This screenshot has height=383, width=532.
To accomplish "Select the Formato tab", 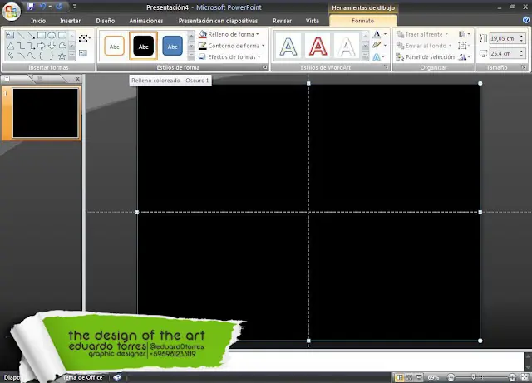I will [x=362, y=21].
